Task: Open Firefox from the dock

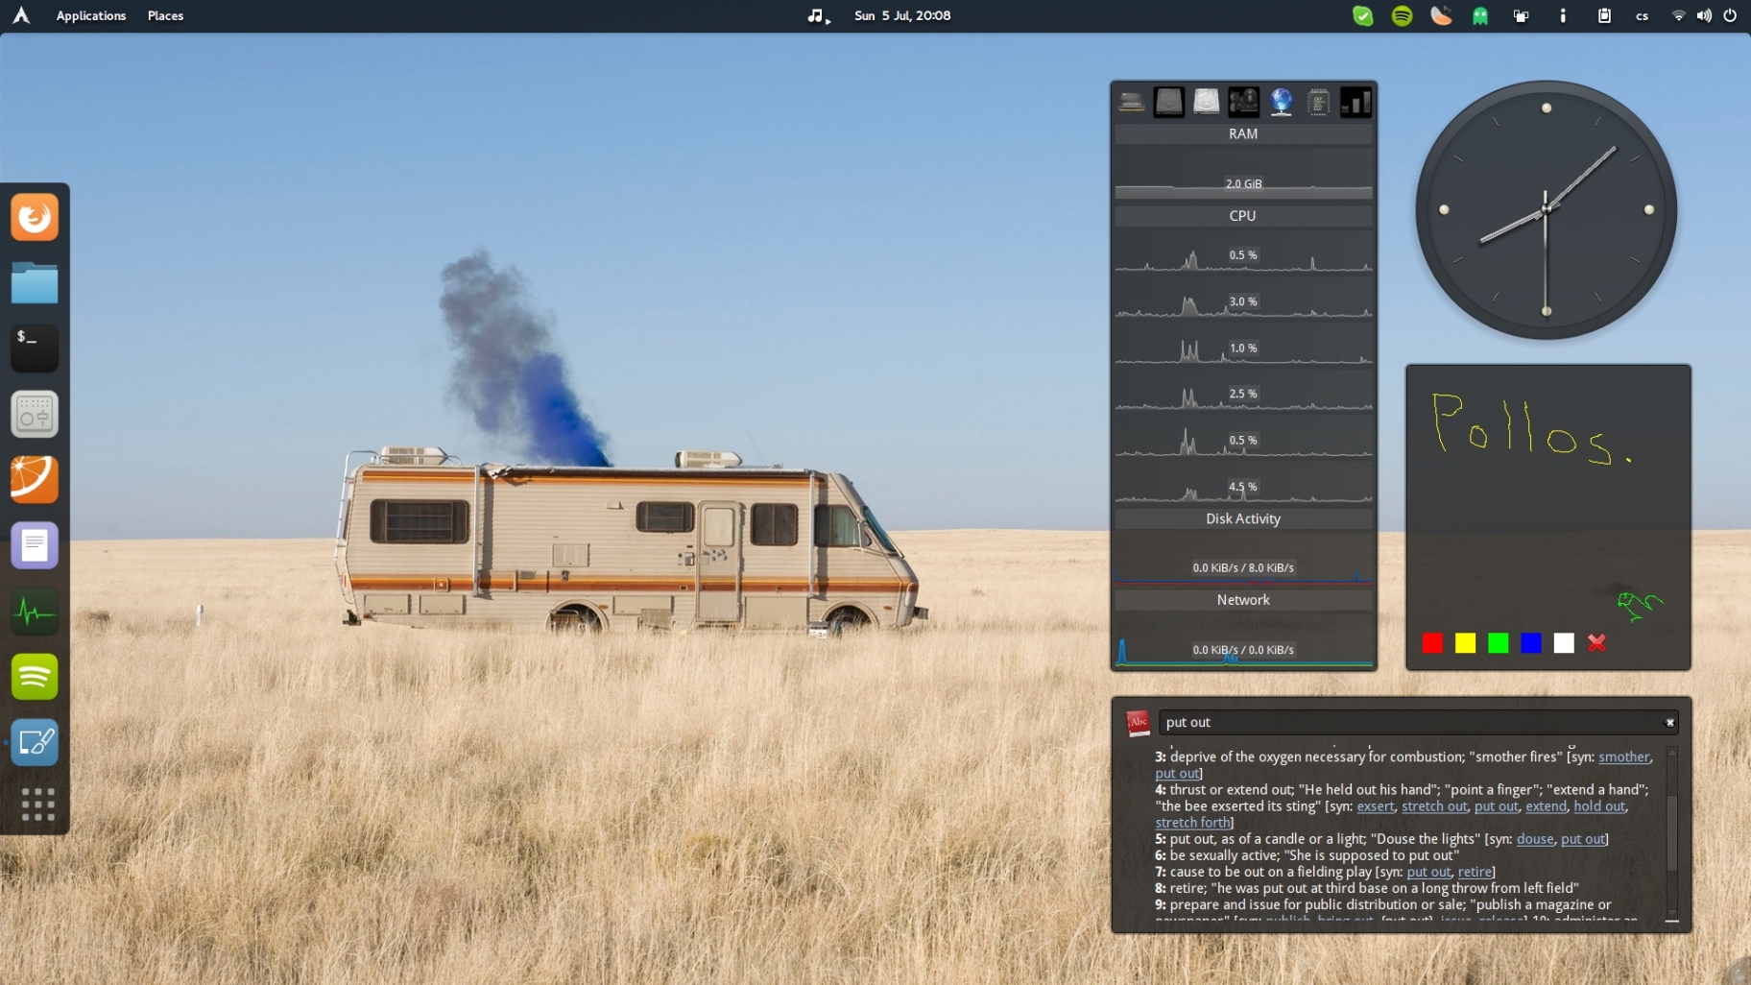Action: tap(35, 217)
